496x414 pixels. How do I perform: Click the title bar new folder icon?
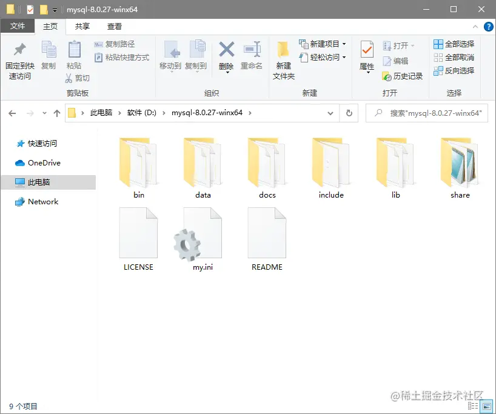(x=44, y=10)
